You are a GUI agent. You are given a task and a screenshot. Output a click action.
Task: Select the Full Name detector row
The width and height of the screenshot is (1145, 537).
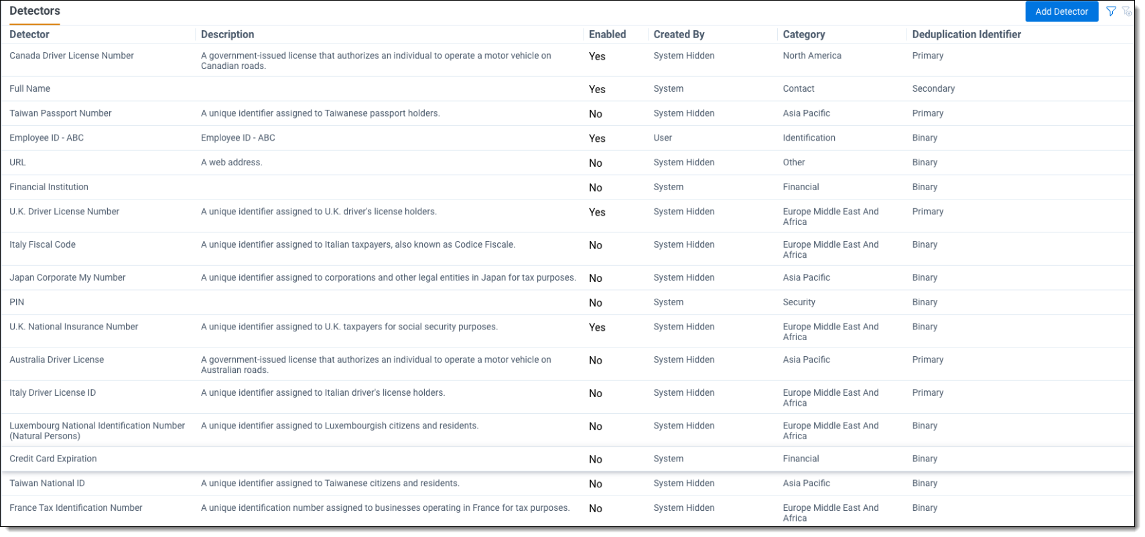click(x=30, y=89)
